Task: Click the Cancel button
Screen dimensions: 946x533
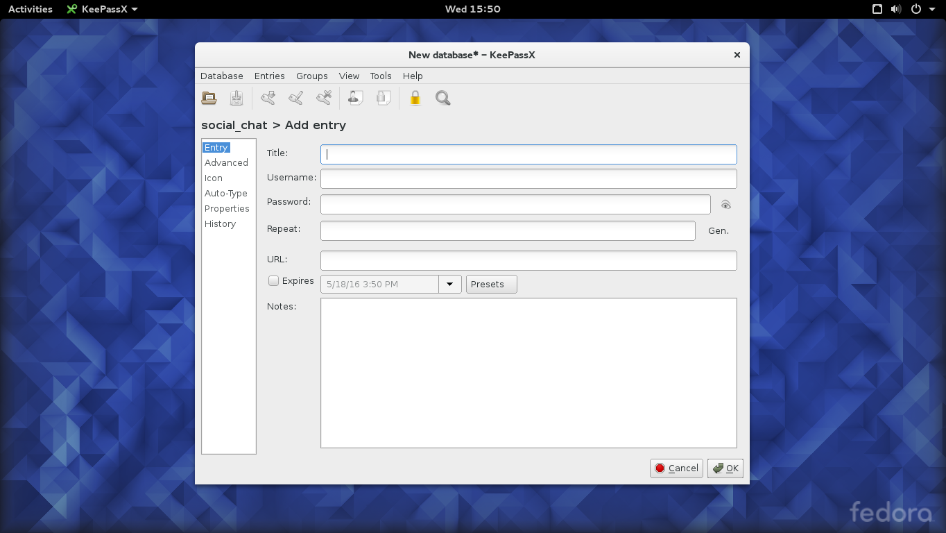Action: [676, 468]
